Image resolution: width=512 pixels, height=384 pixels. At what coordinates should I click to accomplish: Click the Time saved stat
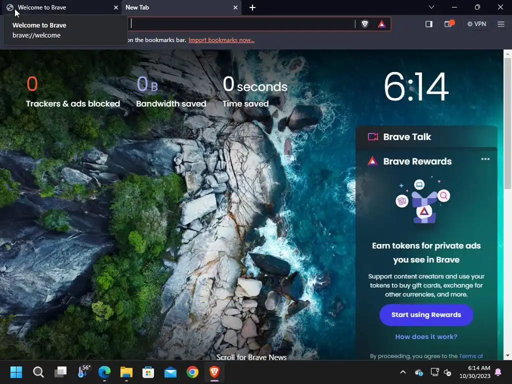pyautogui.click(x=255, y=92)
